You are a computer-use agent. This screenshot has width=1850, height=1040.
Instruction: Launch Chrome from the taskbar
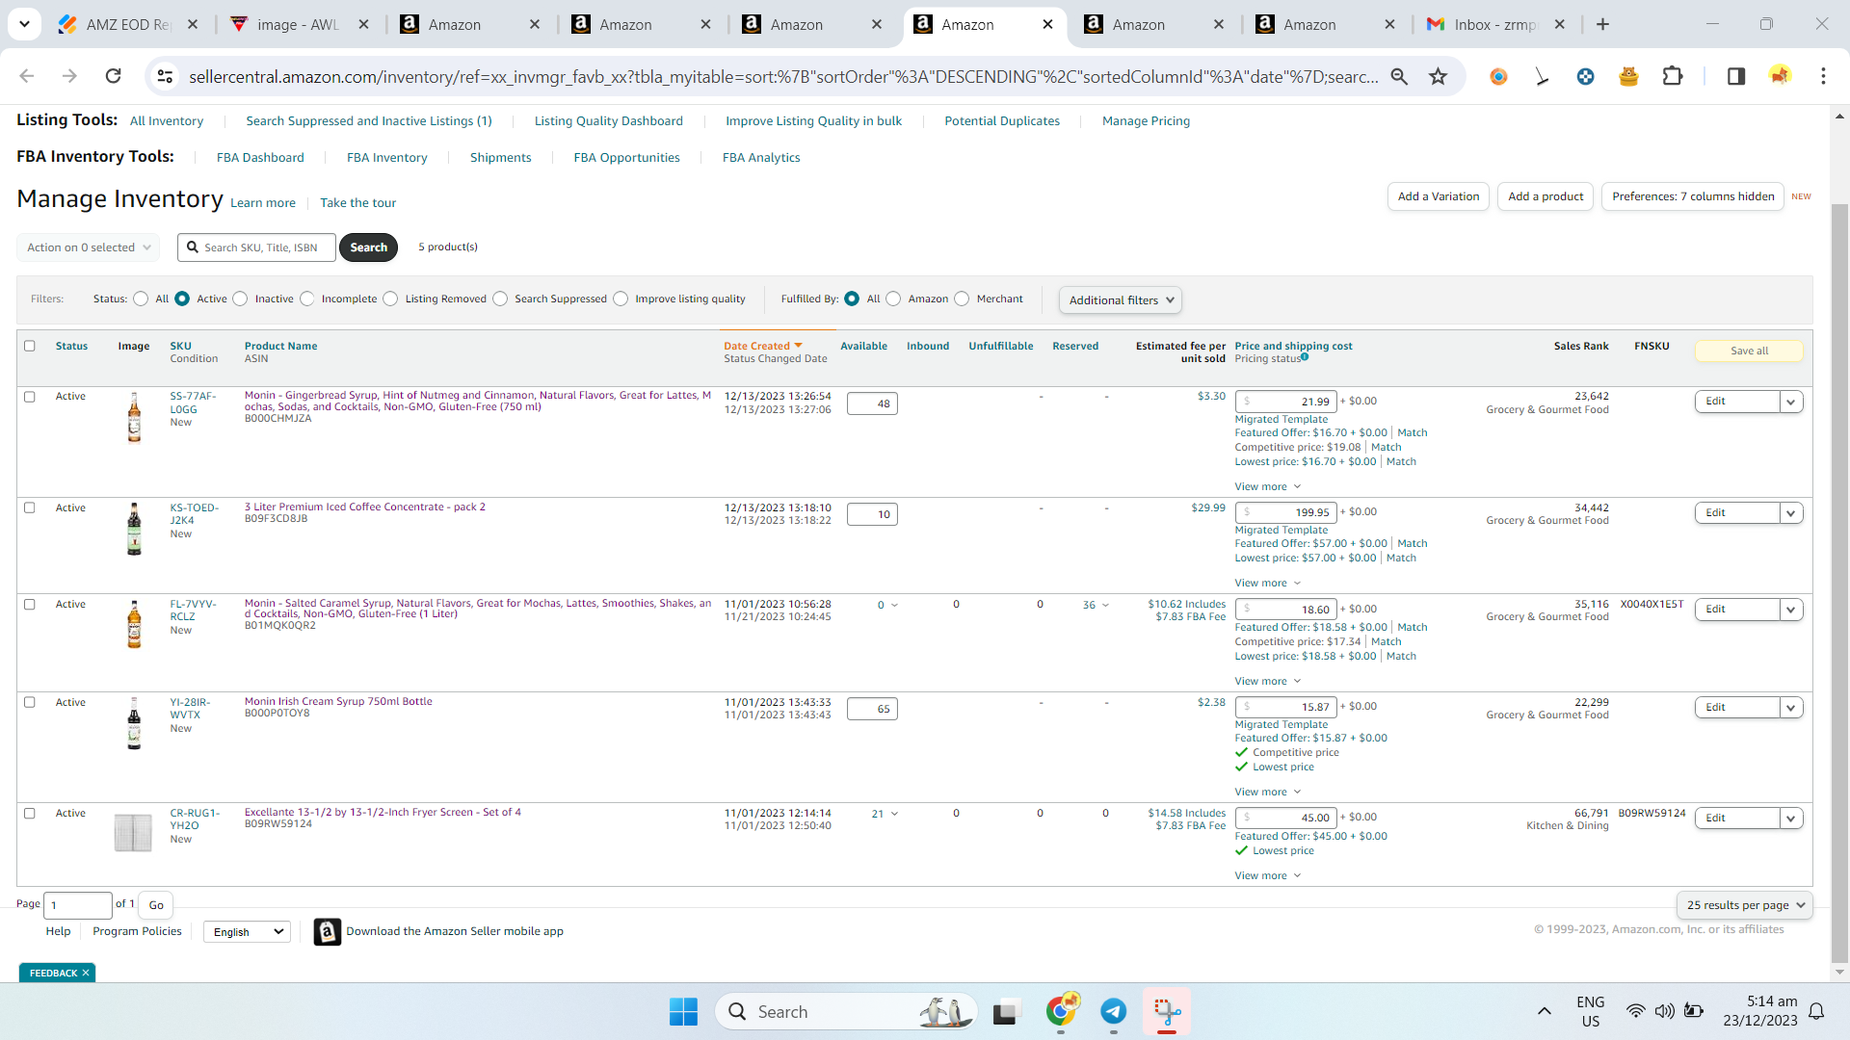(x=1061, y=1011)
